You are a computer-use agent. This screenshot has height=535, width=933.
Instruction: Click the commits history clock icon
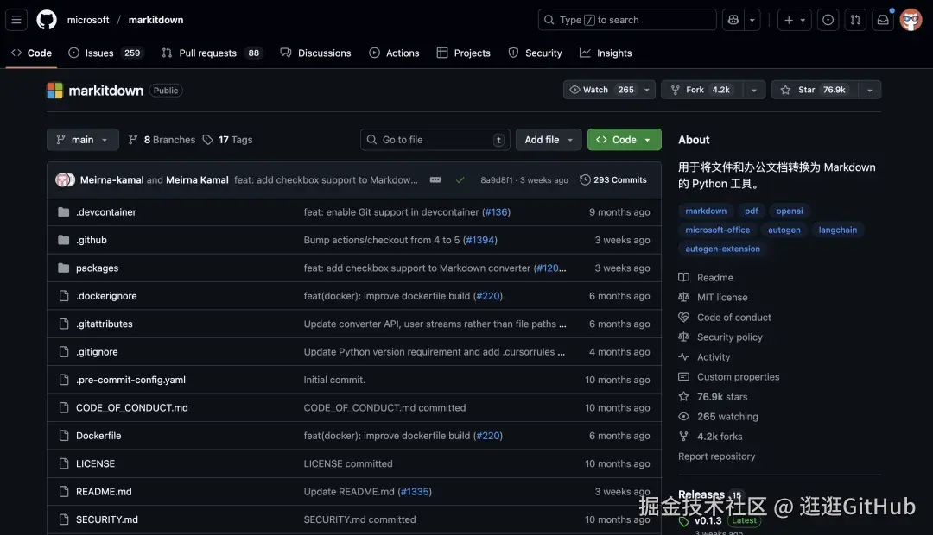[585, 180]
